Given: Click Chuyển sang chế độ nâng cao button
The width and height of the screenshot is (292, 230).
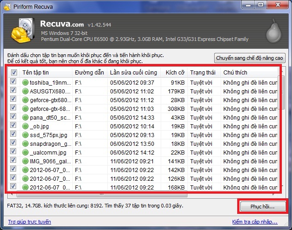Looking at the screenshot, I should pos(250,58).
